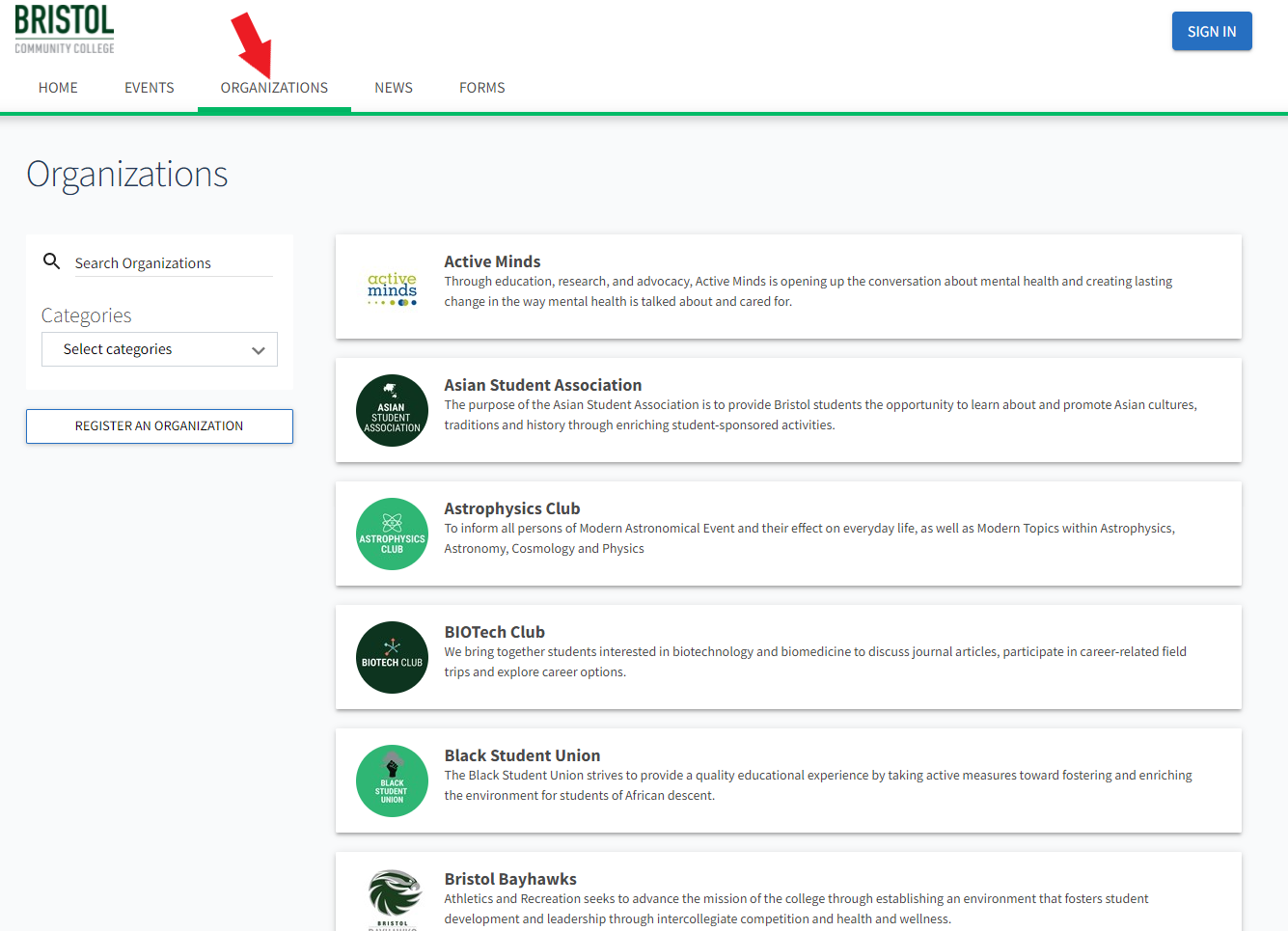
Task: Click the Bristol Community College logo
Action: (x=65, y=29)
